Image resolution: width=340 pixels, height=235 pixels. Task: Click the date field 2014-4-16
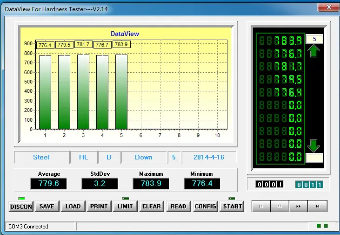click(x=209, y=157)
